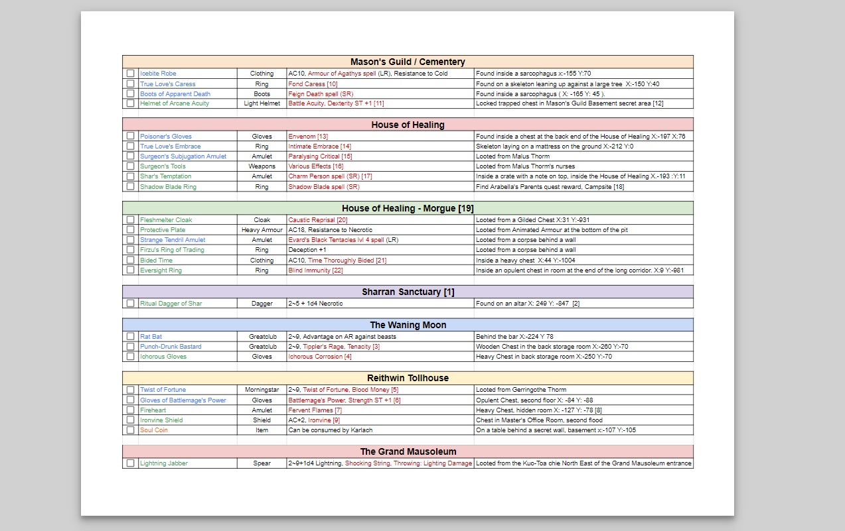Click the Ichorous Corrosion [4] cell

click(x=380, y=357)
